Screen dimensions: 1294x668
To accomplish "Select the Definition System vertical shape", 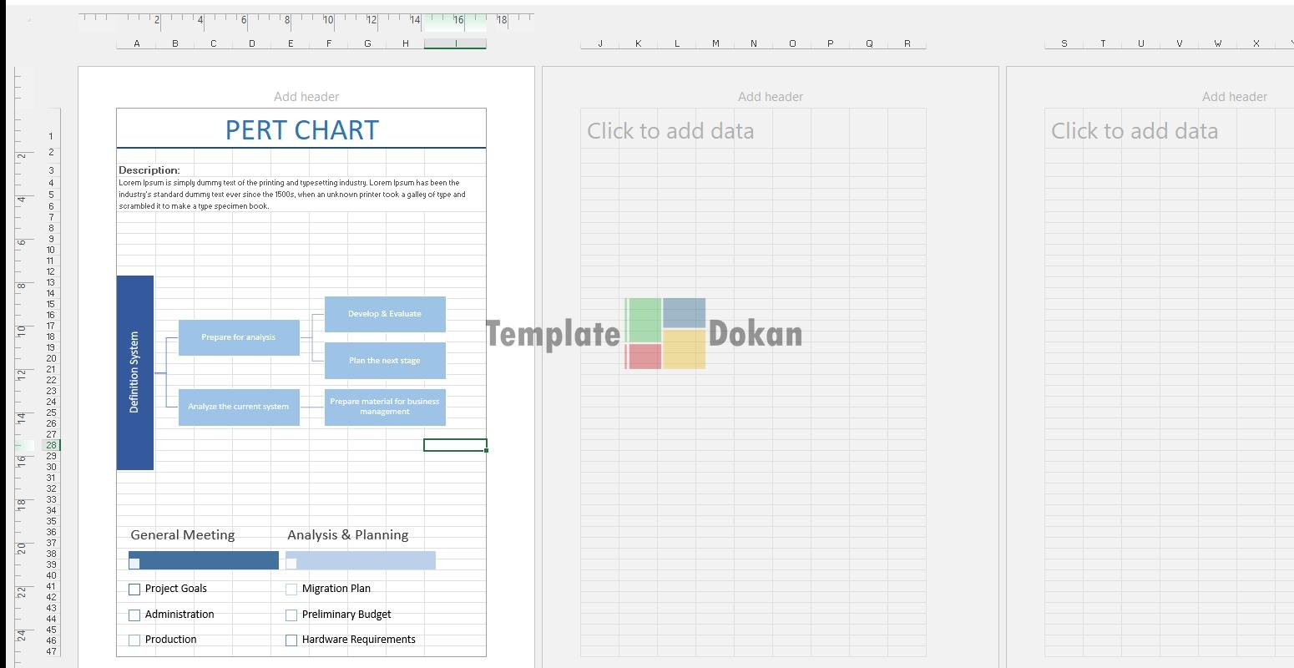I will [x=135, y=372].
